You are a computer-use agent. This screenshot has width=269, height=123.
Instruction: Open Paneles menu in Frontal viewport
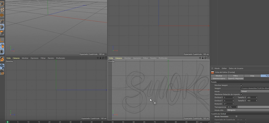153,58
